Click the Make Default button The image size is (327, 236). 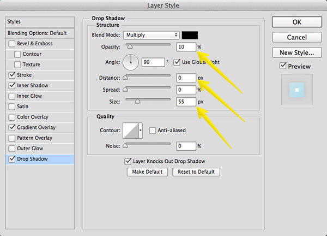148,172
